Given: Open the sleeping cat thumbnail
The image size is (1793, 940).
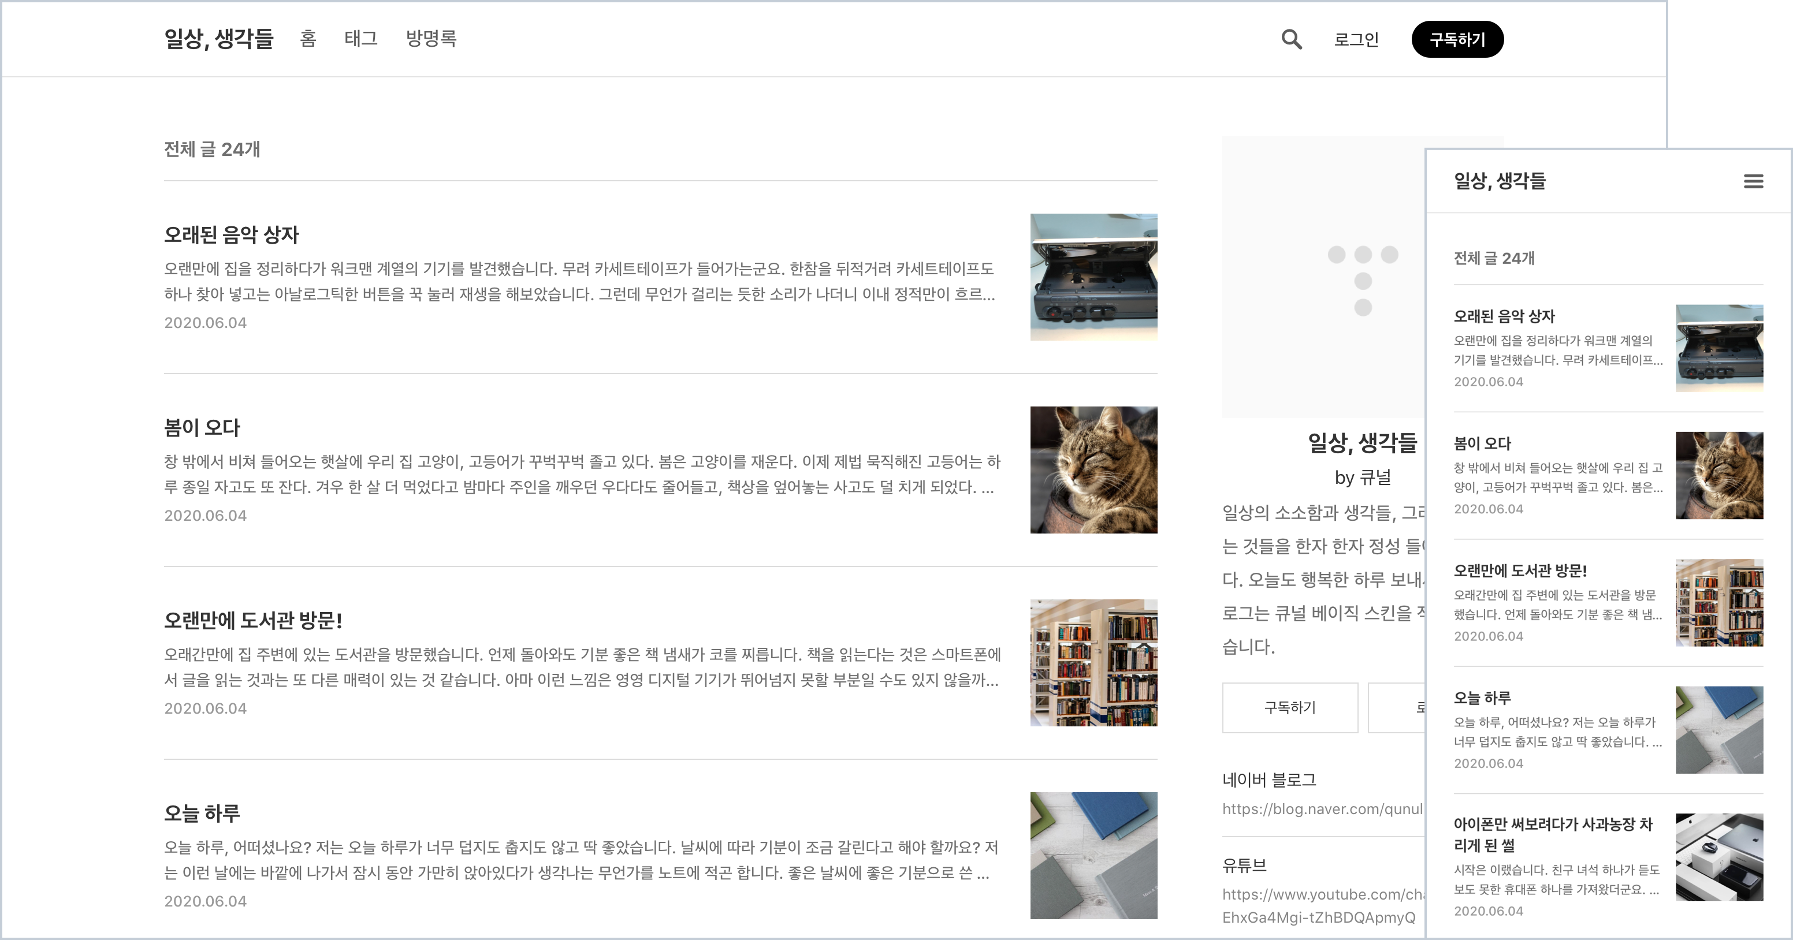Looking at the screenshot, I should pos(1093,469).
